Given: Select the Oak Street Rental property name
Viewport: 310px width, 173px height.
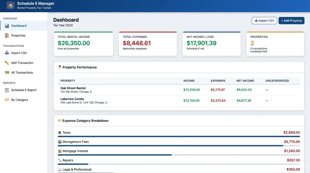Looking at the screenshot, I should (73, 88).
